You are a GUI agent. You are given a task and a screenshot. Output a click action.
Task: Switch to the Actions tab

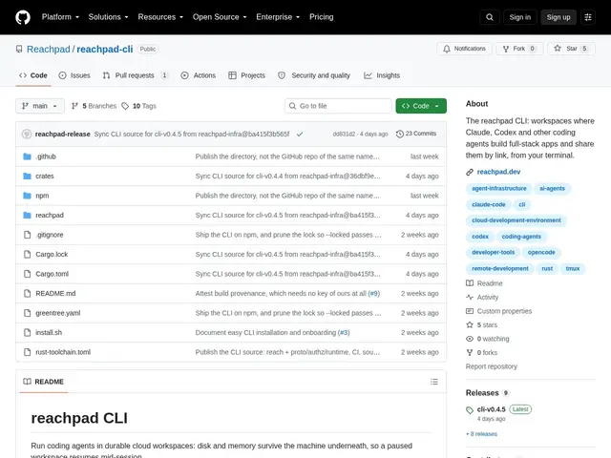tap(199, 75)
